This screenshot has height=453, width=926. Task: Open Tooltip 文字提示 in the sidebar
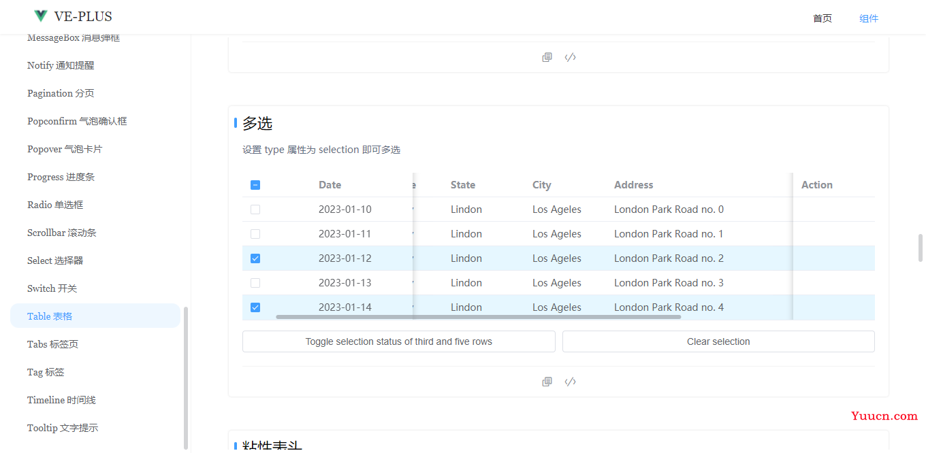pyautogui.click(x=63, y=428)
